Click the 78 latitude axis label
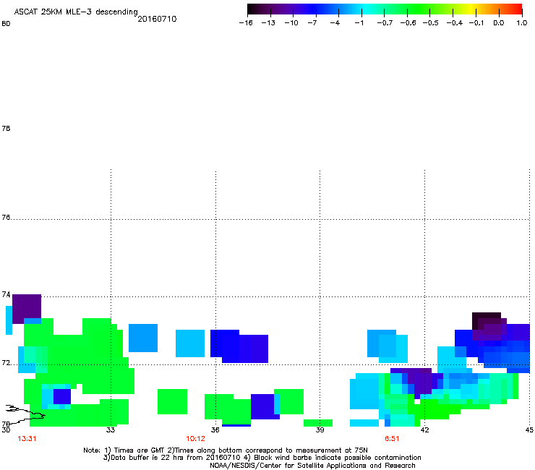The image size is (535, 470). pyautogui.click(x=6, y=128)
